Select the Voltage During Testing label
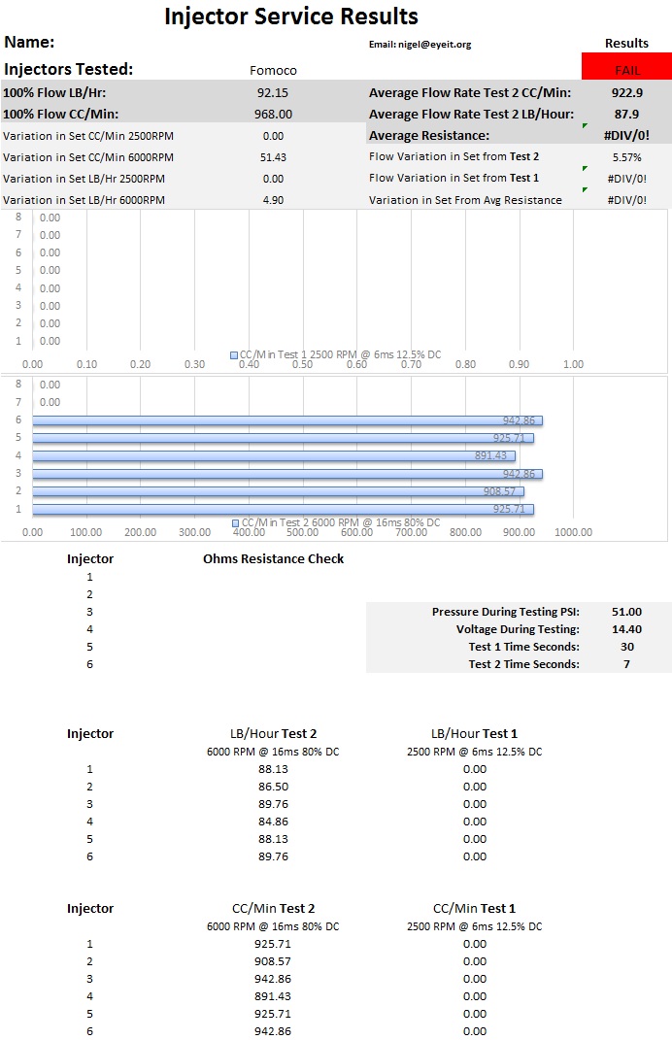This screenshot has height=1040, width=672. 518,629
